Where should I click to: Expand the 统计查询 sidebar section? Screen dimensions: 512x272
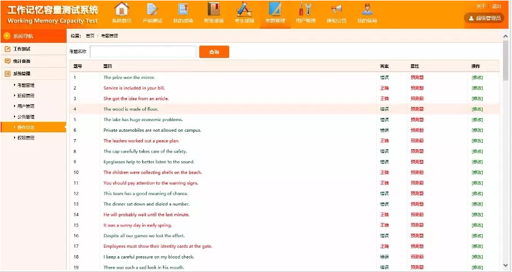[33, 61]
